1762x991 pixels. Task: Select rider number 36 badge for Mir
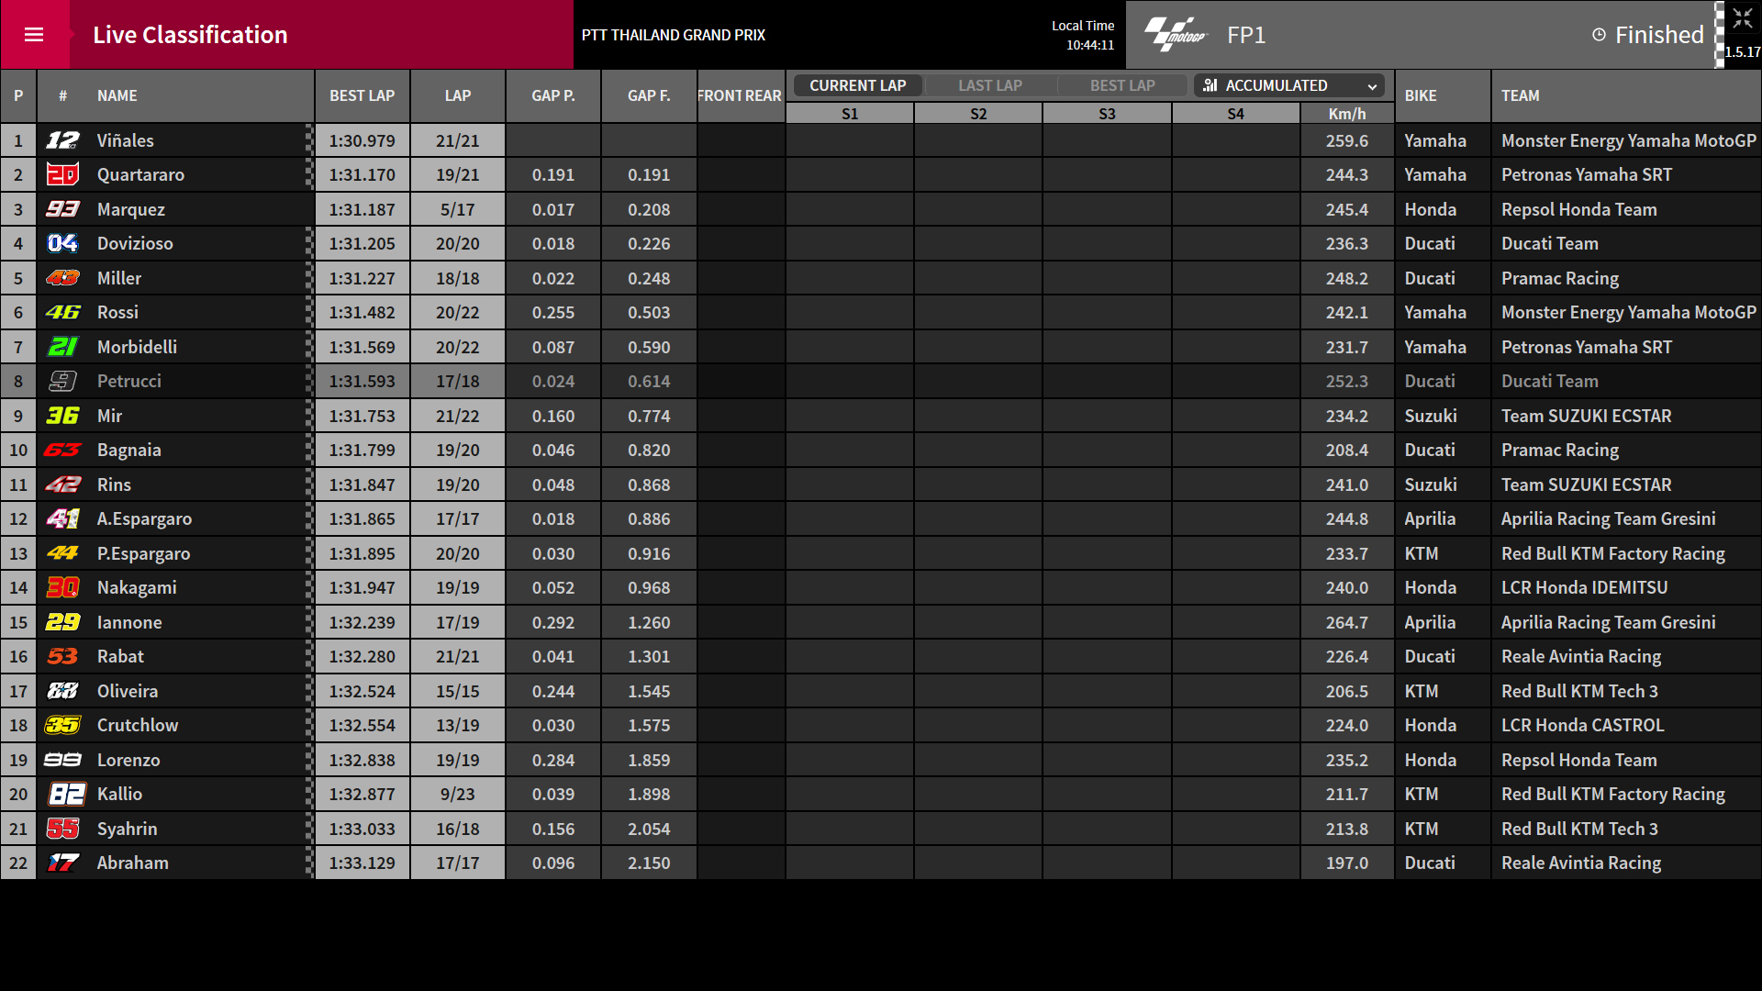pos(63,416)
